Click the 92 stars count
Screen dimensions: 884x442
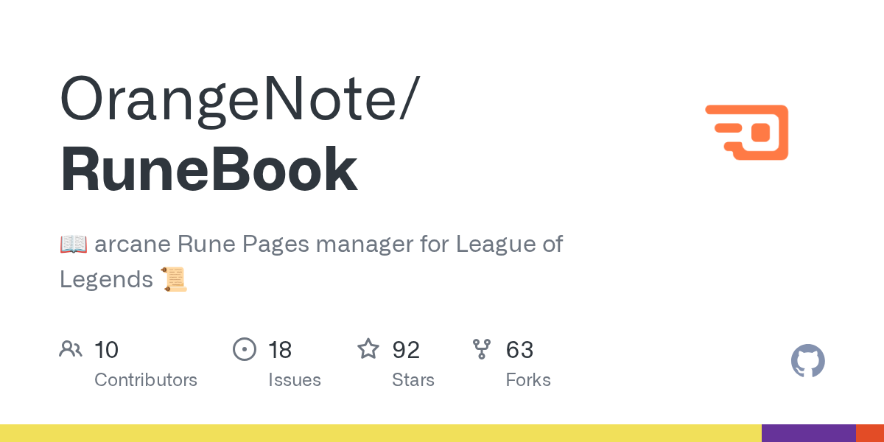point(406,349)
